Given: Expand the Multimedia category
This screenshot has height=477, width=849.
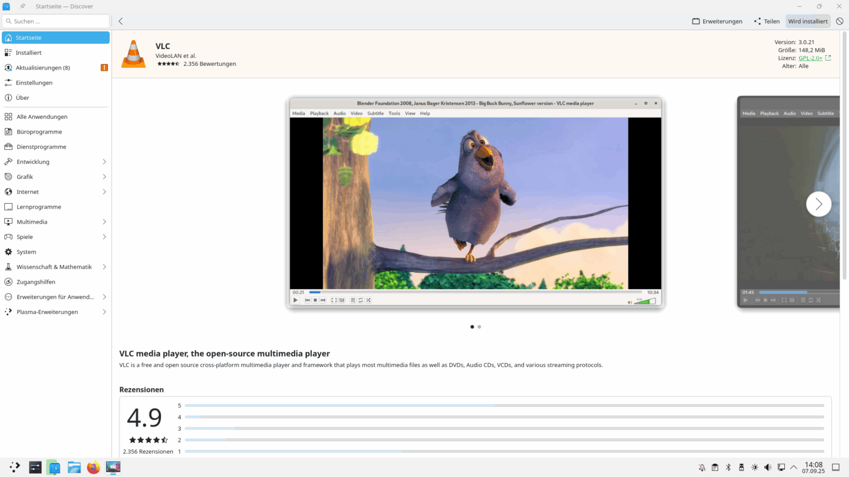Looking at the screenshot, I should tap(33, 221).
